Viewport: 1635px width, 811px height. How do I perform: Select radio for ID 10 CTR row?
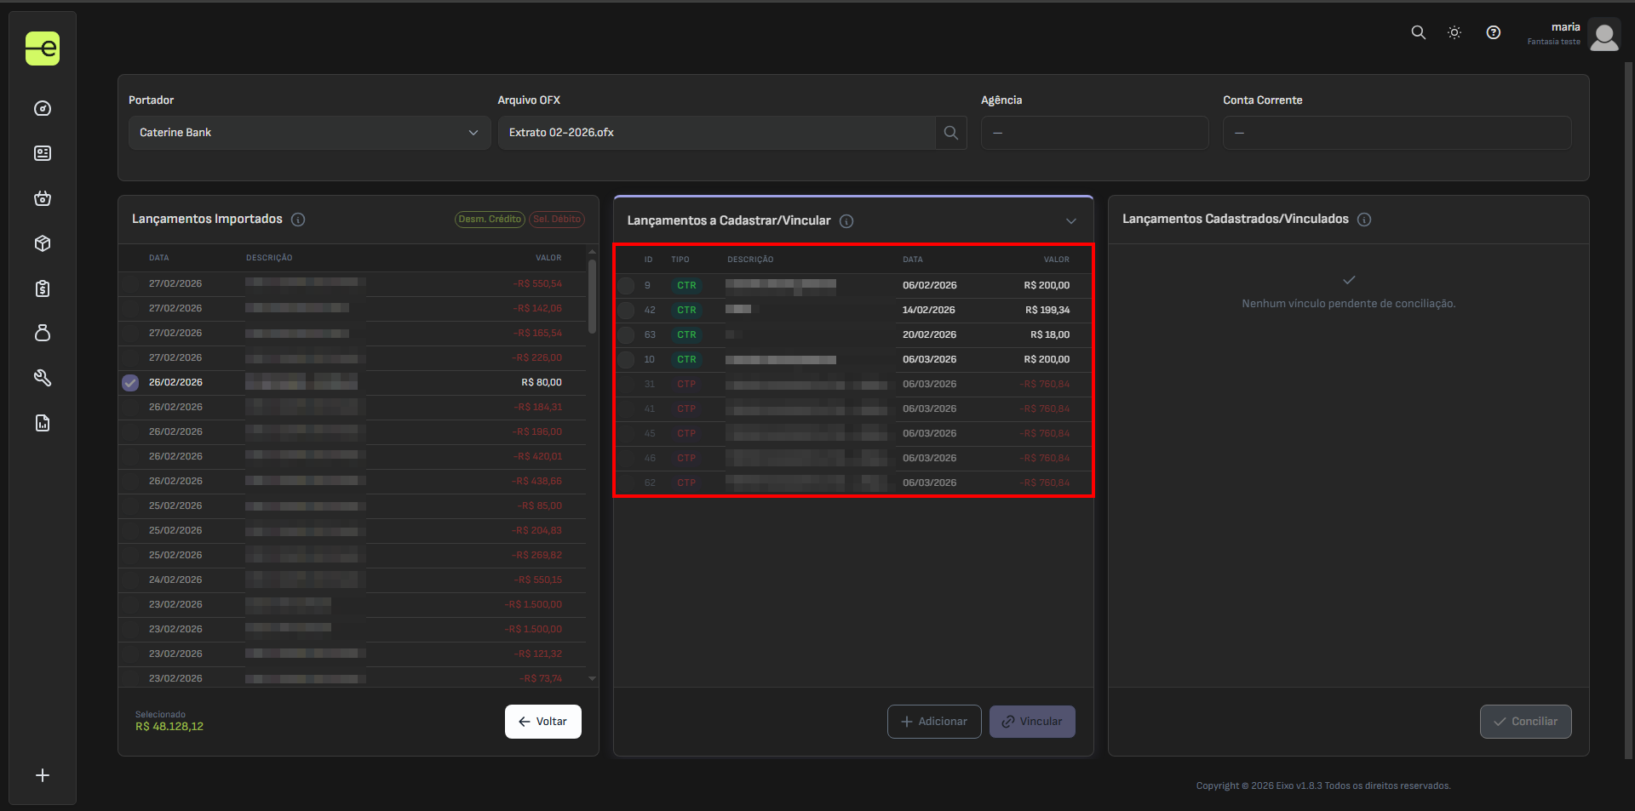[x=627, y=360]
